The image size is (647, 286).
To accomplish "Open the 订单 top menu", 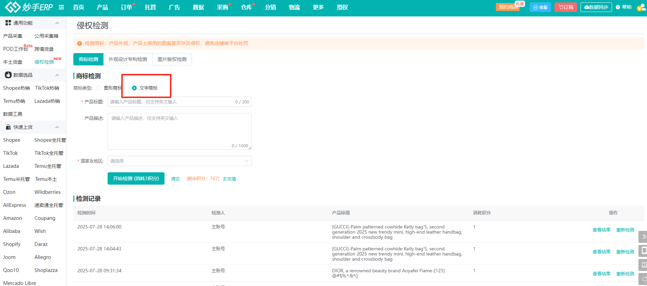I will click(x=126, y=7).
